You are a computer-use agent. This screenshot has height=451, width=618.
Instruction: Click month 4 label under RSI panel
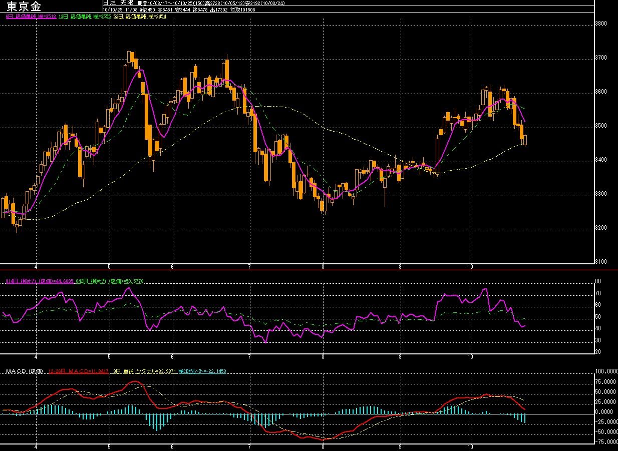click(x=36, y=357)
